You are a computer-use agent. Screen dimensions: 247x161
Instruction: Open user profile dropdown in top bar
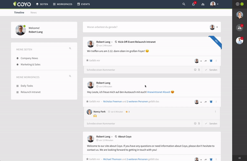[x=214, y=4]
